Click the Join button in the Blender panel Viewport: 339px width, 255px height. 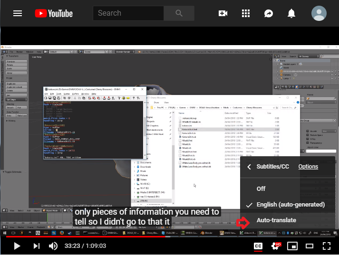click(x=17, y=95)
